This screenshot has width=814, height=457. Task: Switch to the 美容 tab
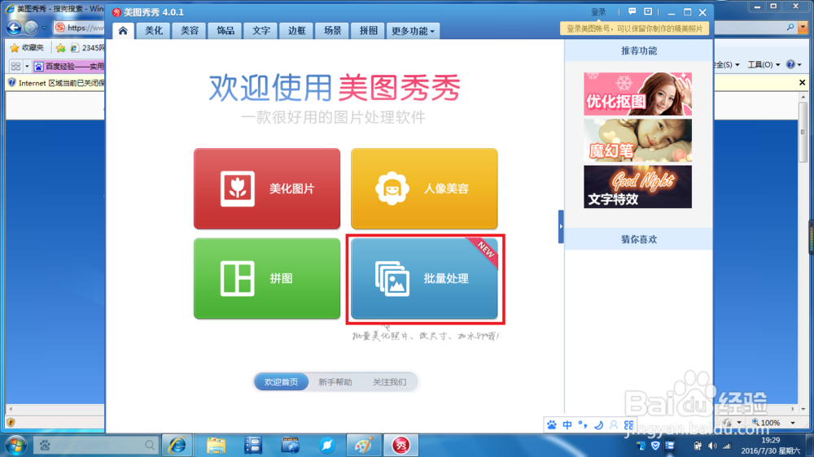pos(190,31)
